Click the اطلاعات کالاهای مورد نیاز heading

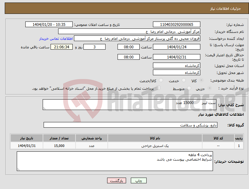[221, 114]
